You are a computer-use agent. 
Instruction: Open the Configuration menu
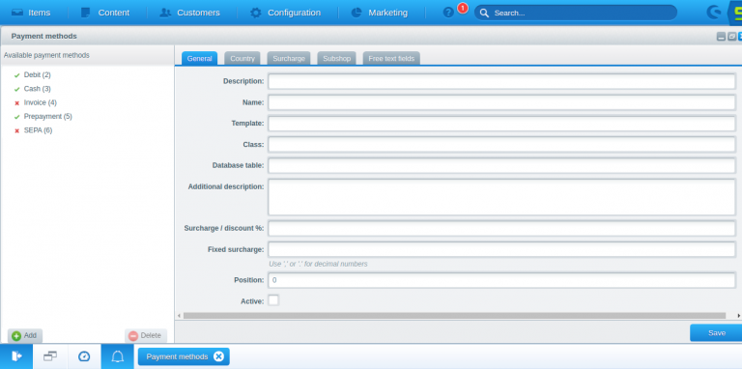(x=285, y=13)
